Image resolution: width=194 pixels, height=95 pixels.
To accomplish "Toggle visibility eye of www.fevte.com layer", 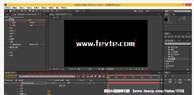I will coord(6,83).
